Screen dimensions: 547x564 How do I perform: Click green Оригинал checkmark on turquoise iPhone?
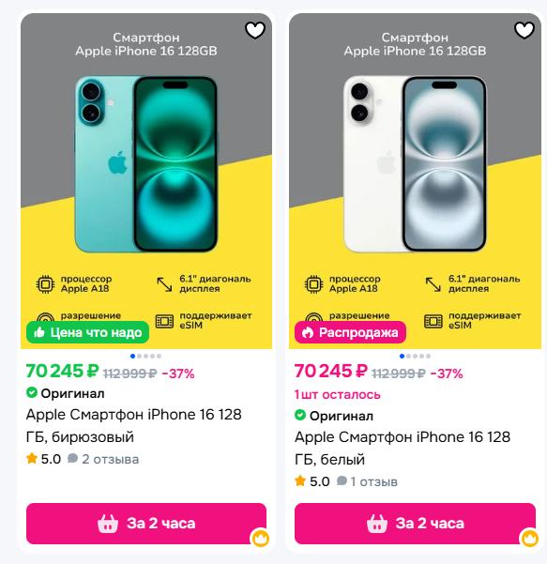click(x=32, y=393)
